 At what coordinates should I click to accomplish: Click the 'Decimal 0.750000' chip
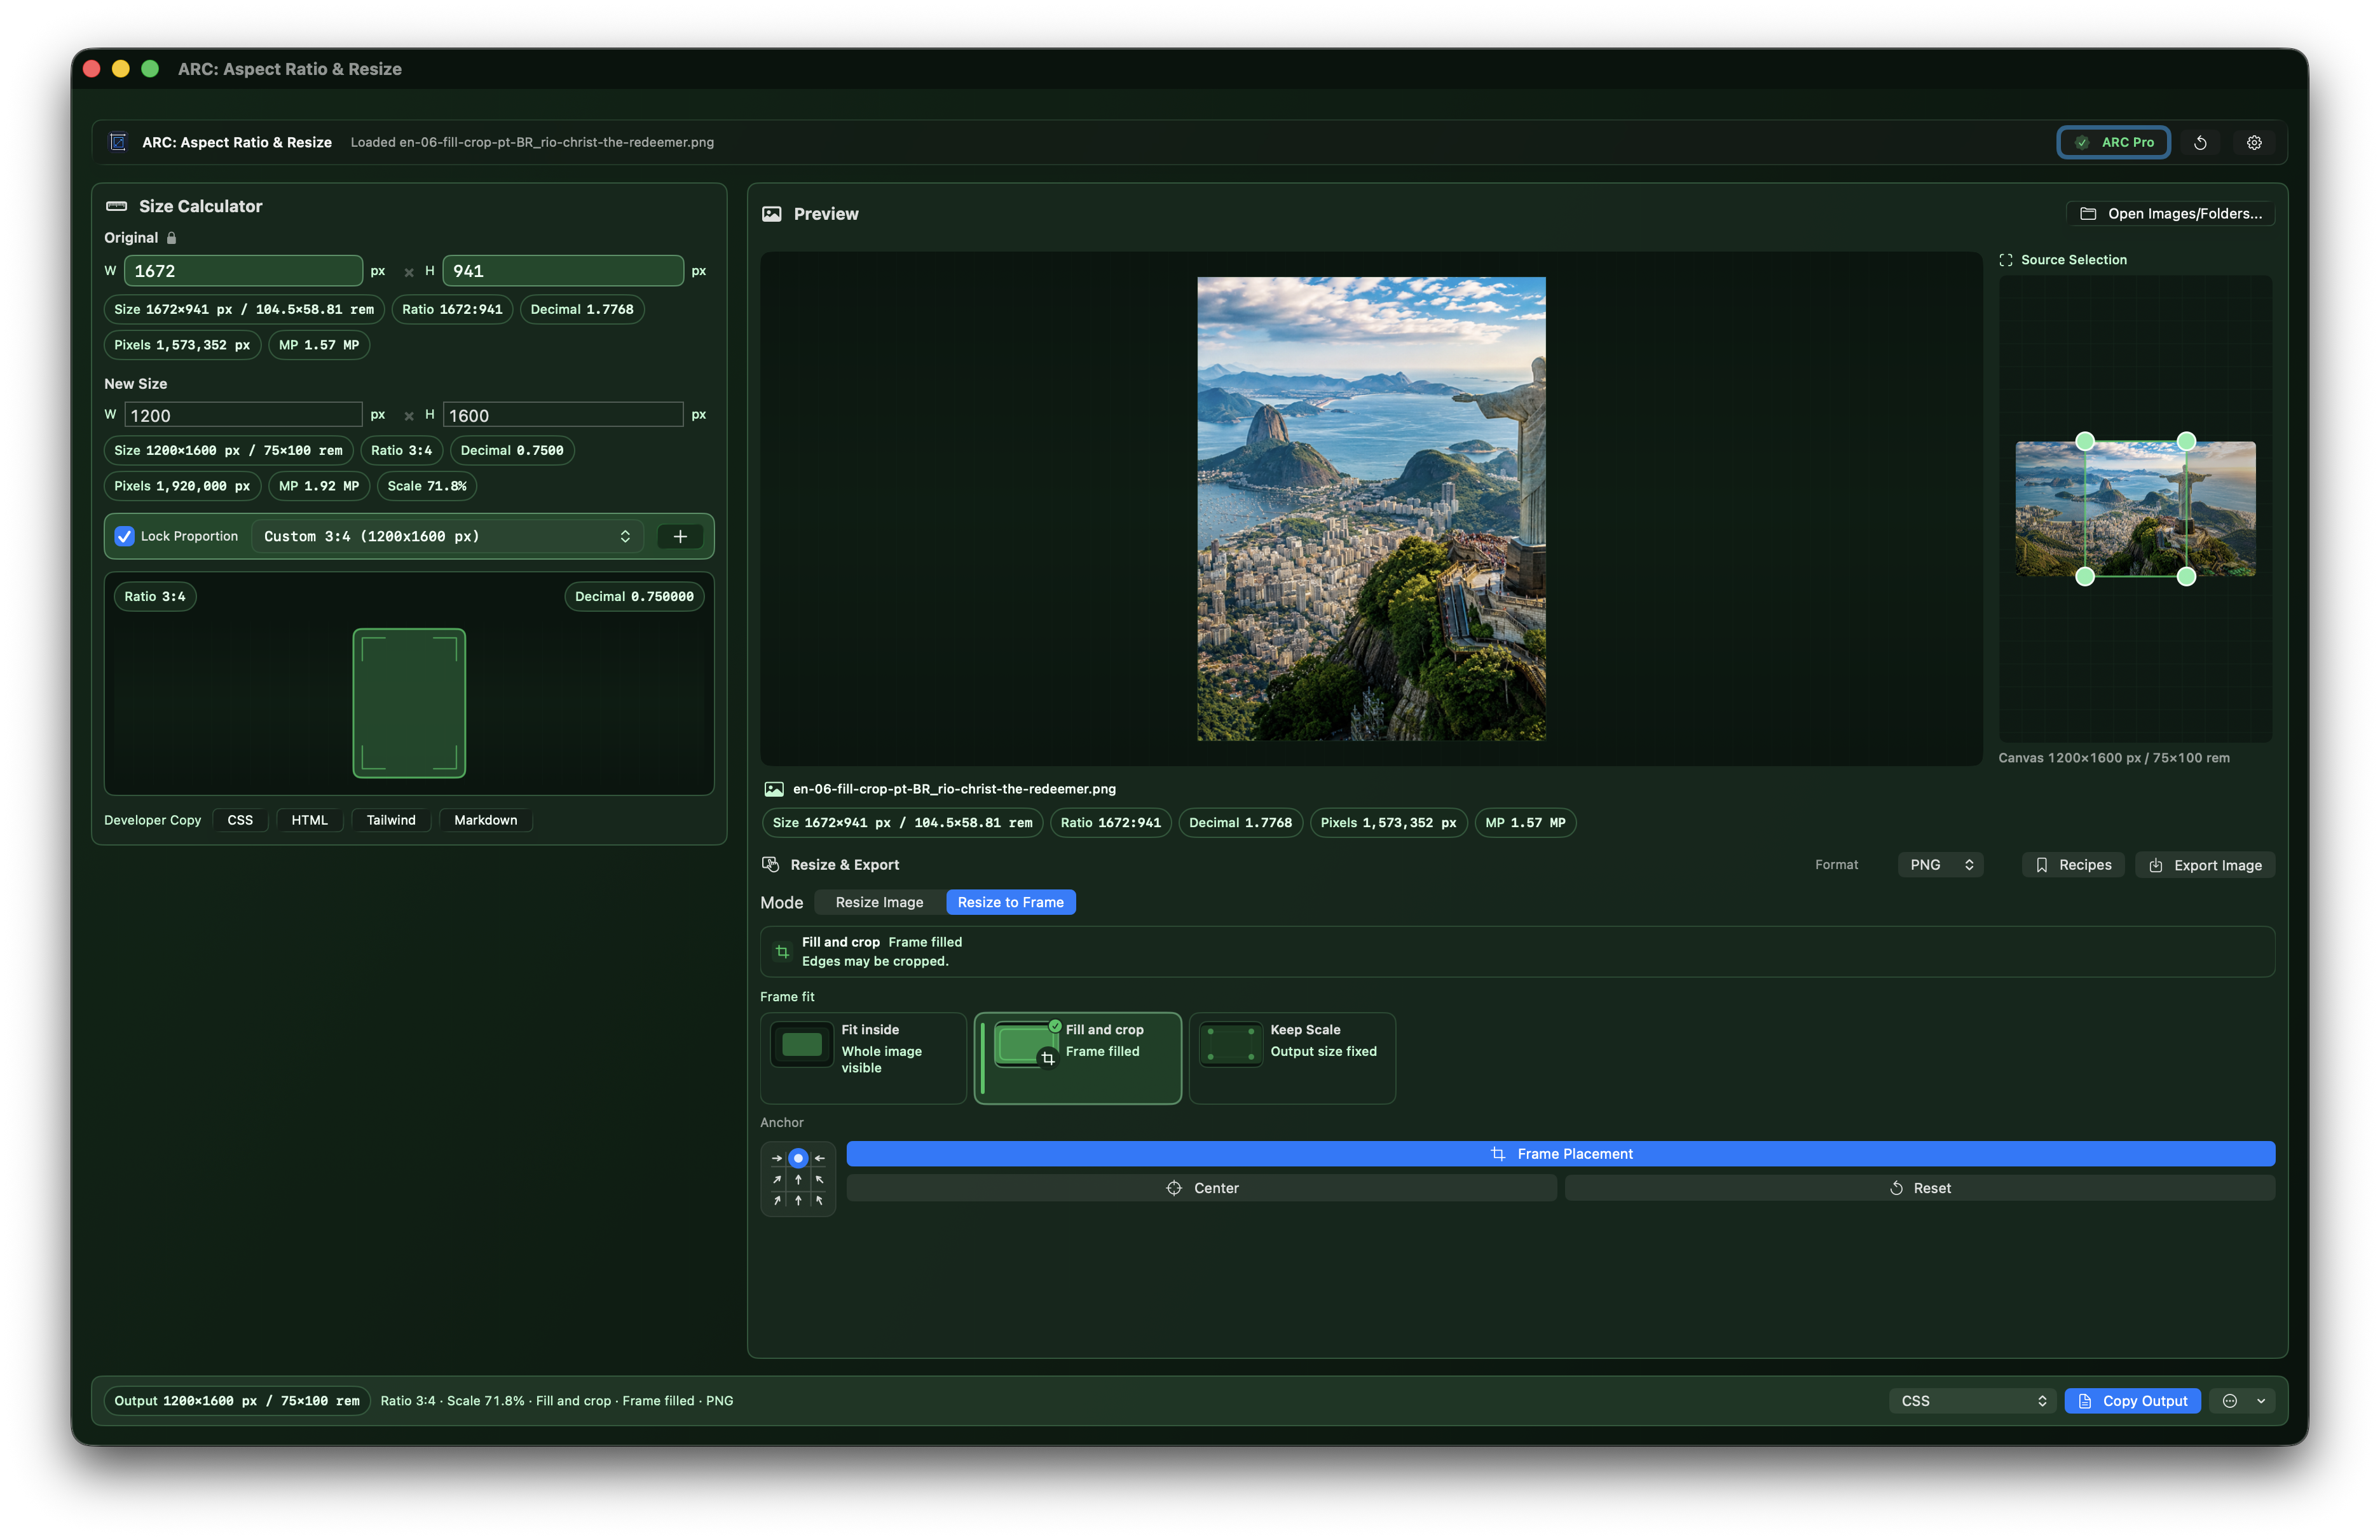pos(634,597)
